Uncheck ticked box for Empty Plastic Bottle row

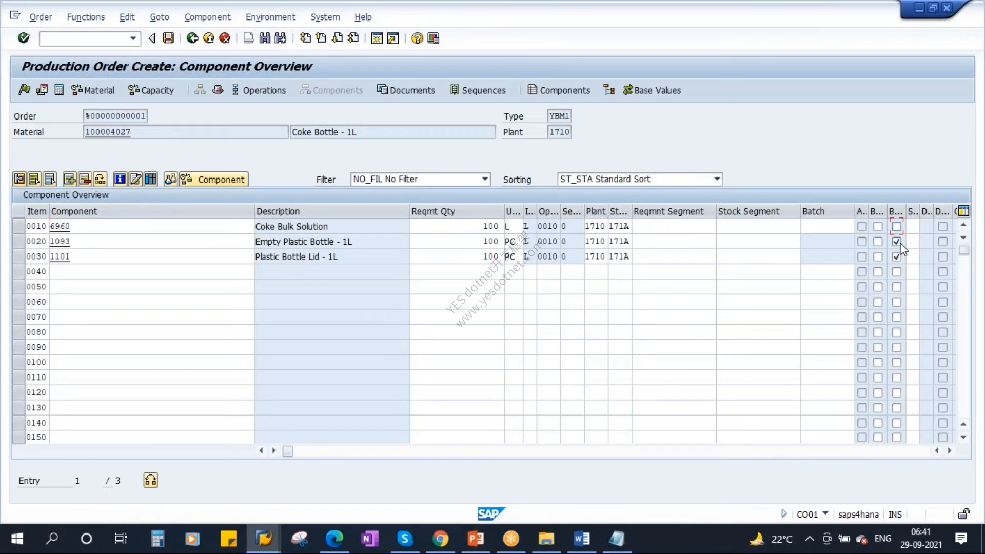896,242
